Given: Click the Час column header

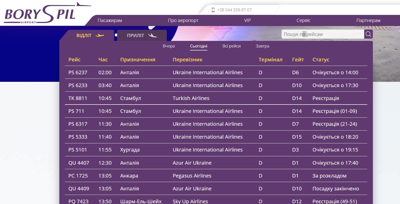Looking at the screenshot, I should [x=103, y=60].
